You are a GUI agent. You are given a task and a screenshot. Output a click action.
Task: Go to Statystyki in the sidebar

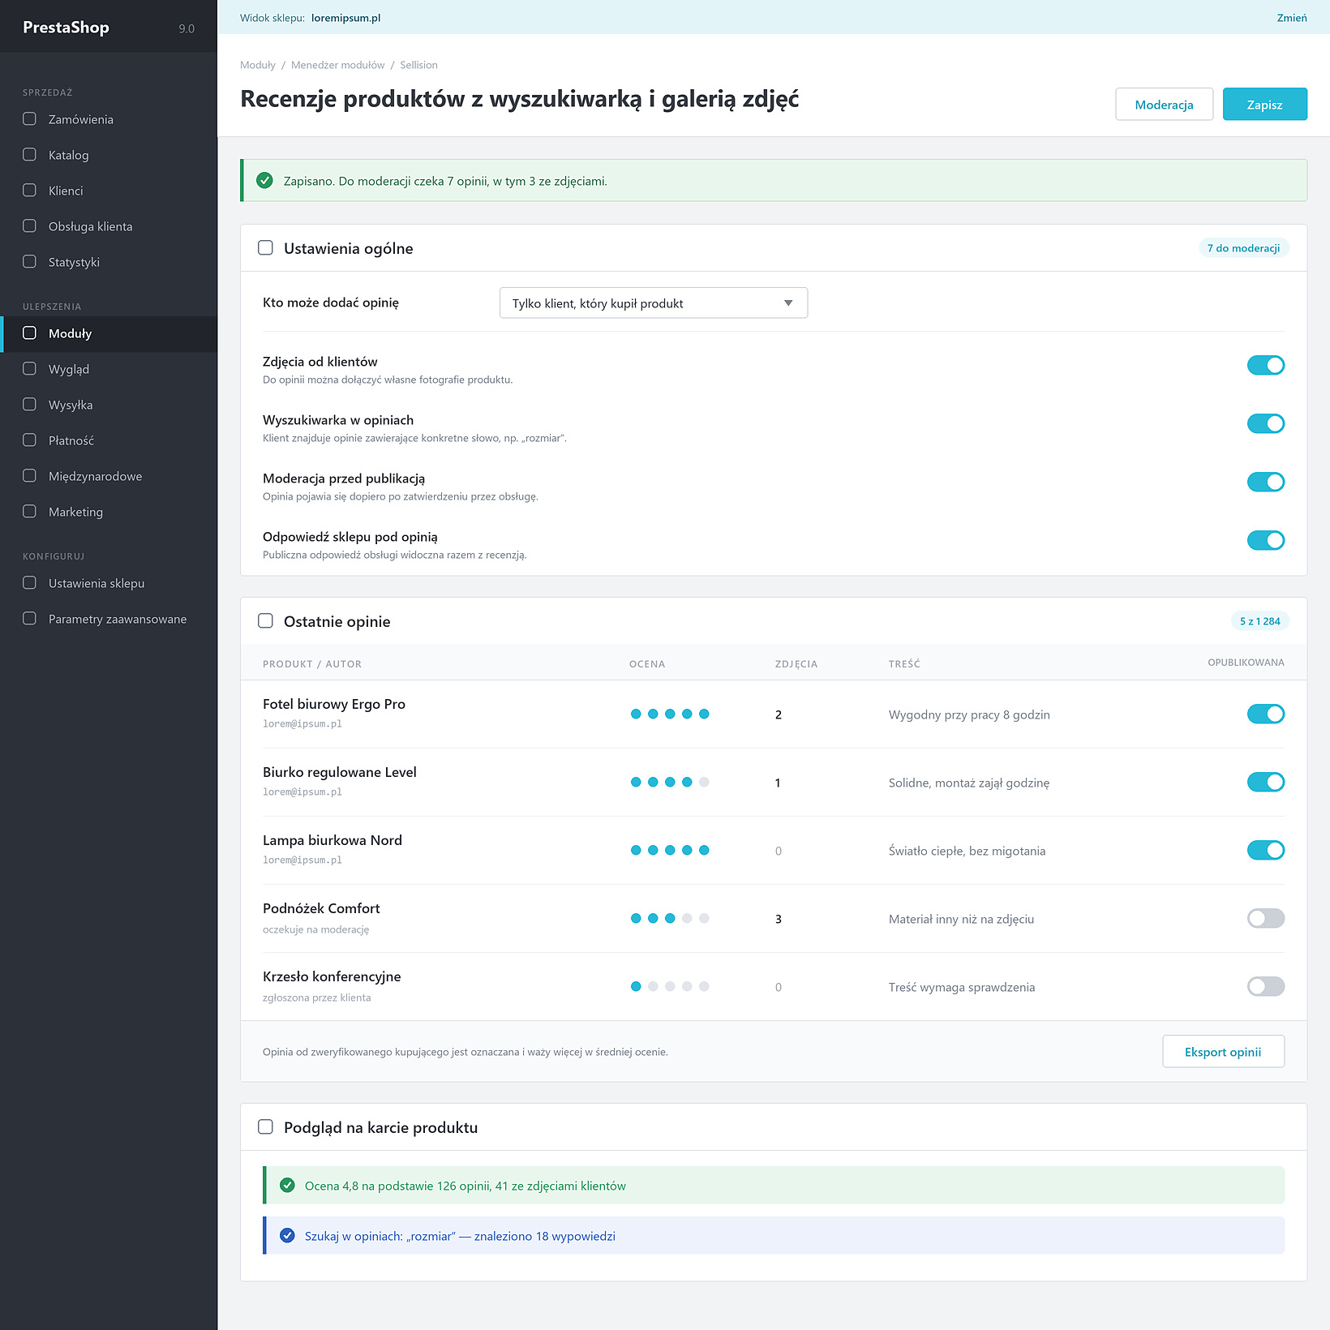pyautogui.click(x=109, y=262)
